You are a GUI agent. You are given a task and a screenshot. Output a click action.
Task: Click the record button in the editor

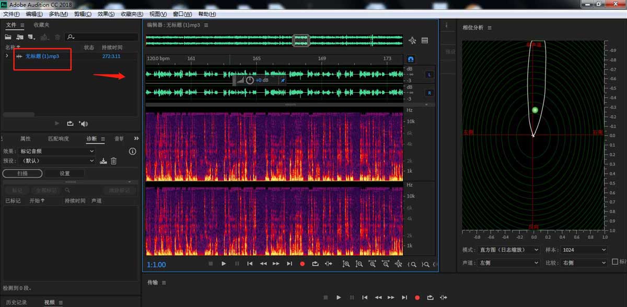(302, 264)
